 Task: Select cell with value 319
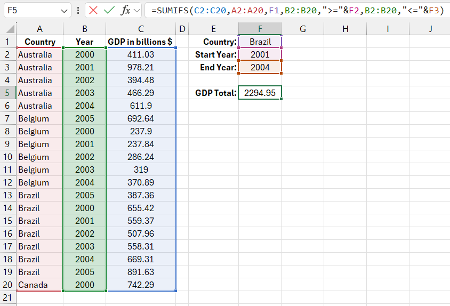tap(141, 170)
